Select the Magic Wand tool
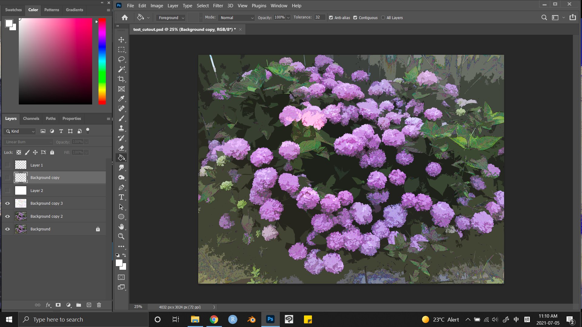 [x=121, y=69]
